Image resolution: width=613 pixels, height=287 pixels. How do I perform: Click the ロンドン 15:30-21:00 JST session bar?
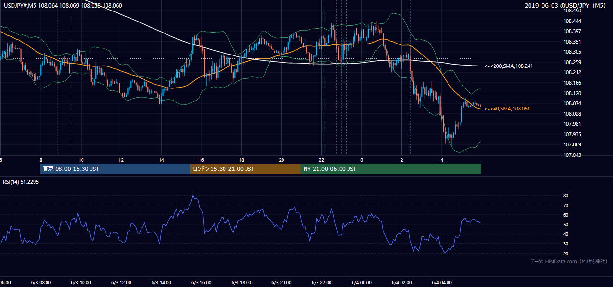tap(246, 169)
